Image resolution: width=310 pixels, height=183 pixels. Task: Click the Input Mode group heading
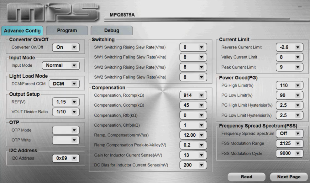click(x=22, y=58)
